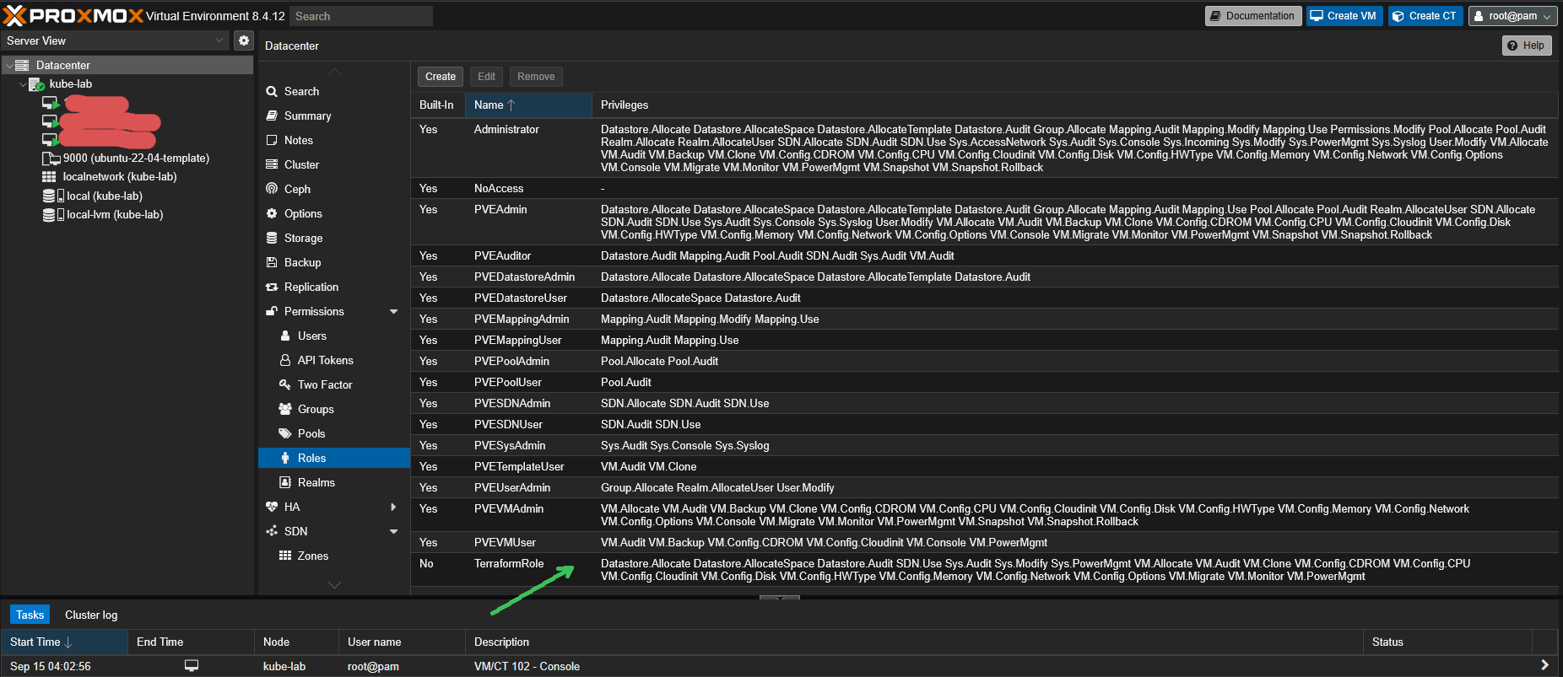Open API Tokens from sidebar icon
The width and height of the screenshot is (1563, 677).
pyautogui.click(x=285, y=360)
